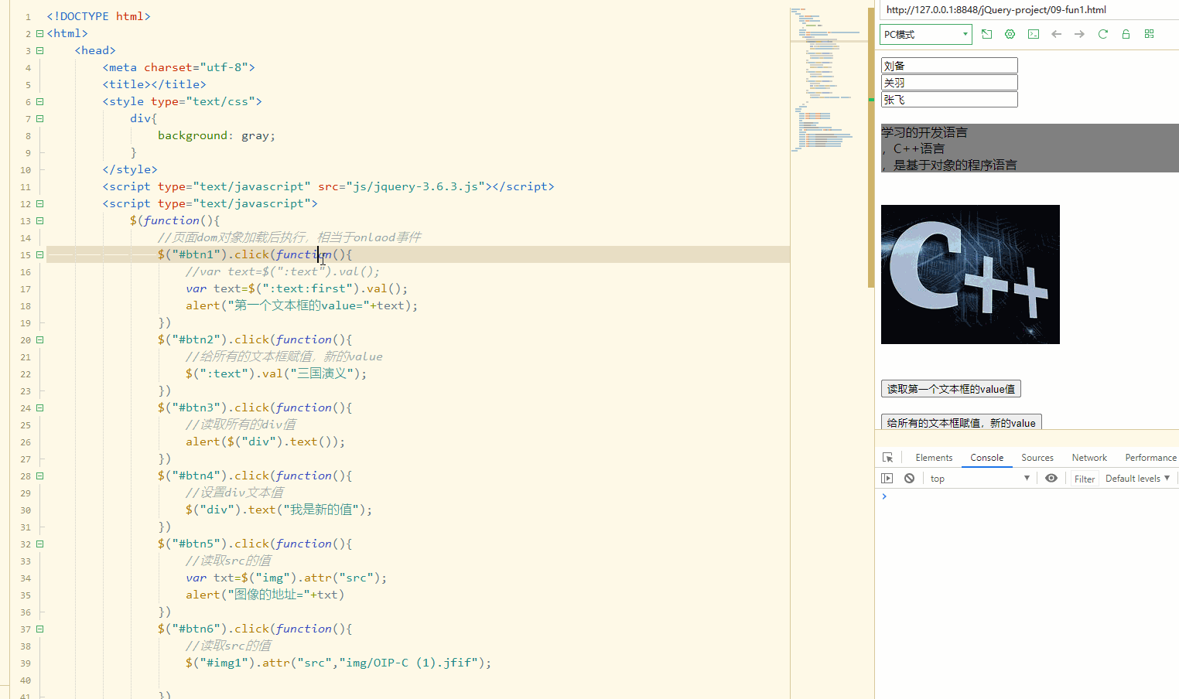
Task: Open the Default levels dropdown
Action: (x=1137, y=479)
